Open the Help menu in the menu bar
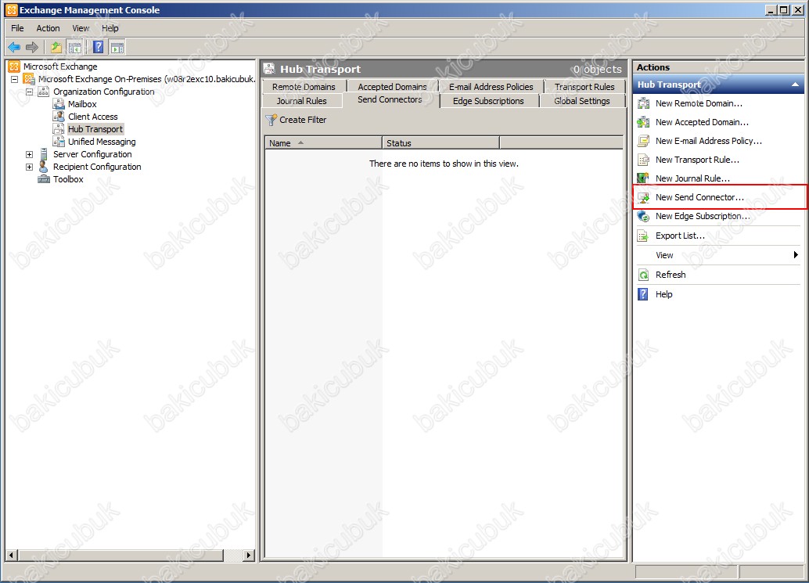Screen dimensions: 809x583 click(x=110, y=28)
